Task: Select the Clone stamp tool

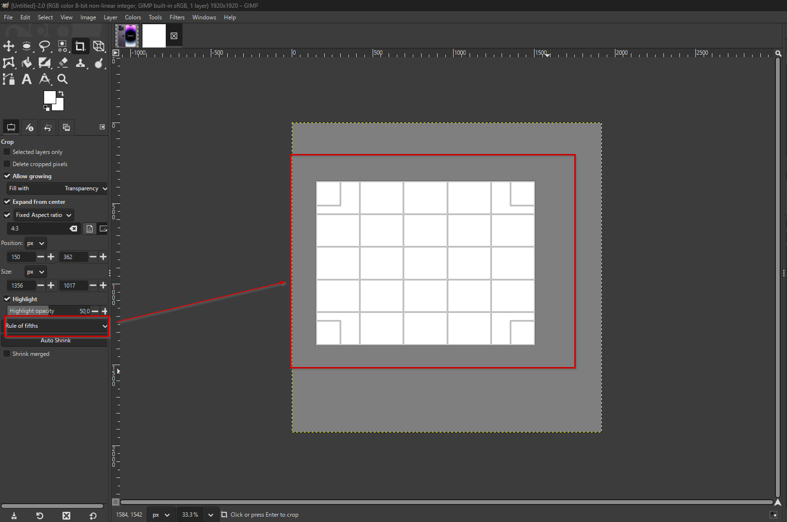Action: tap(80, 63)
